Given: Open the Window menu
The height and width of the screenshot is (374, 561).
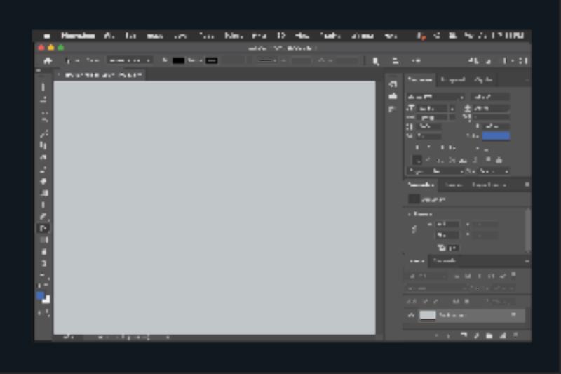Looking at the screenshot, I should click(x=363, y=35).
